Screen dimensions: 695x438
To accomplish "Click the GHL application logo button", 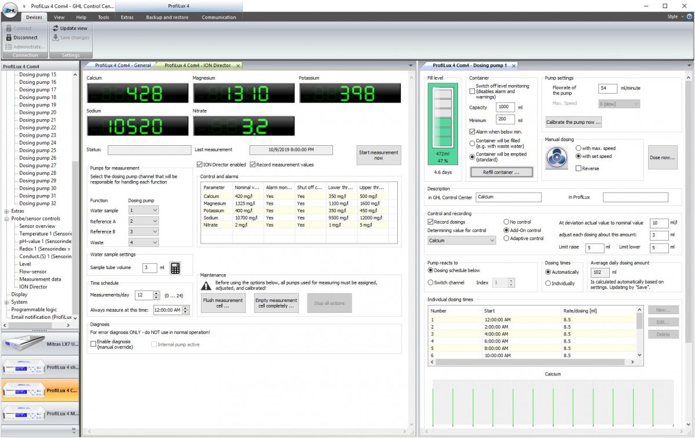I will (x=9, y=11).
